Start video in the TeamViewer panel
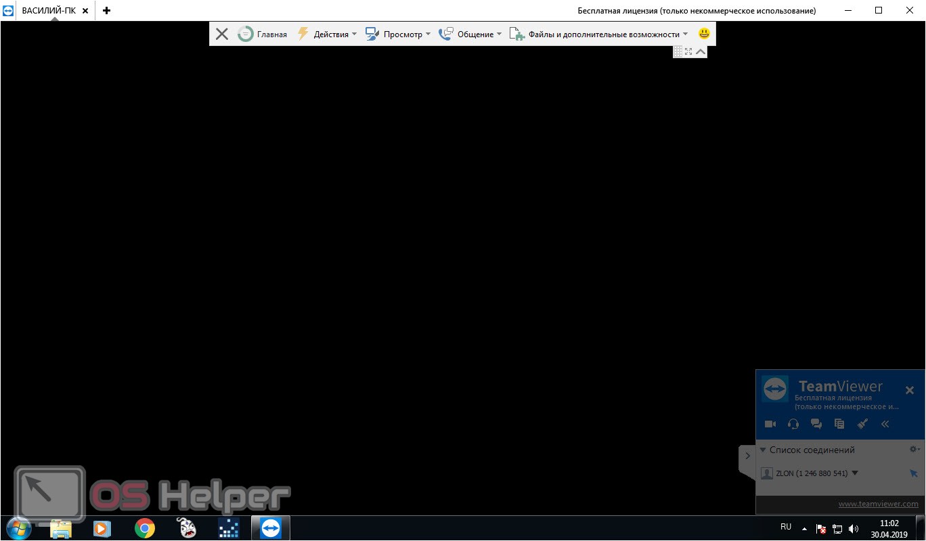 (x=770, y=424)
